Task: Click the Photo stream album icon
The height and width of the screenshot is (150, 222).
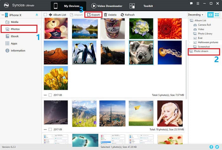Action: point(191,51)
